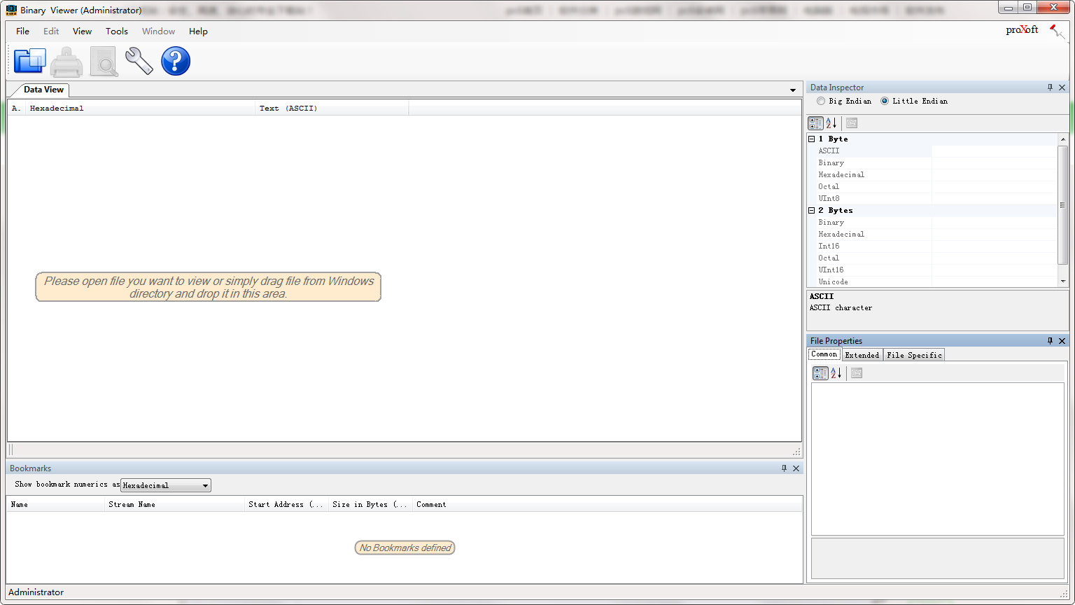Image resolution: width=1075 pixels, height=605 pixels.
Task: Close the File Properties panel
Action: coord(1062,341)
